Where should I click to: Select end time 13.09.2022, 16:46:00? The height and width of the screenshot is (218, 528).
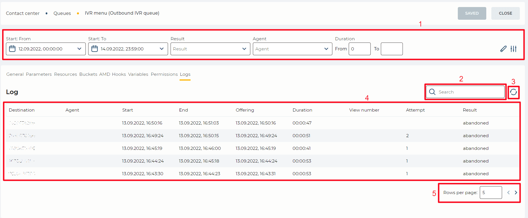pos(200,148)
